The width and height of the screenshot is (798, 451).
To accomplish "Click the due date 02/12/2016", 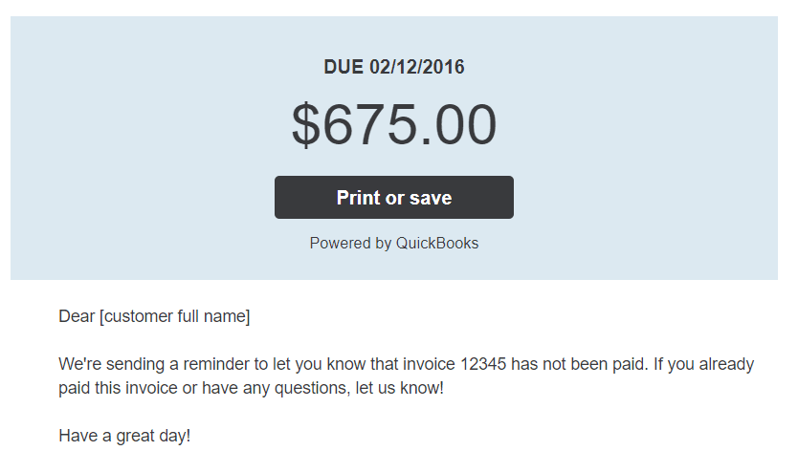I will click(x=417, y=67).
